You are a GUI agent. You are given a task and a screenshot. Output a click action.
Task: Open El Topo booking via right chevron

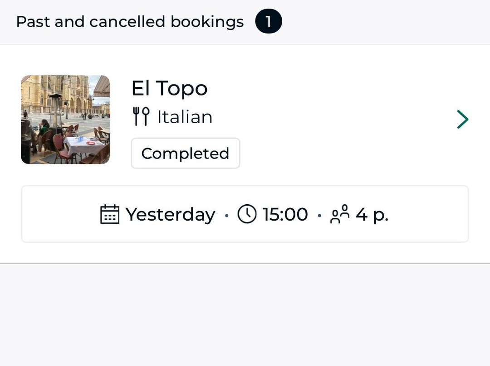pos(463,119)
